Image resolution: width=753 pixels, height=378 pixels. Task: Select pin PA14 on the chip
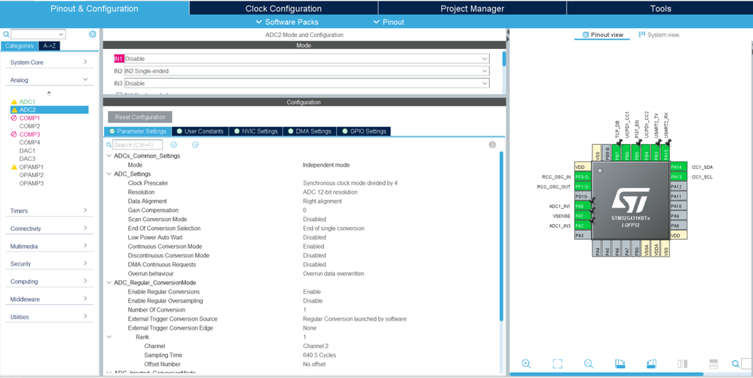pos(678,167)
